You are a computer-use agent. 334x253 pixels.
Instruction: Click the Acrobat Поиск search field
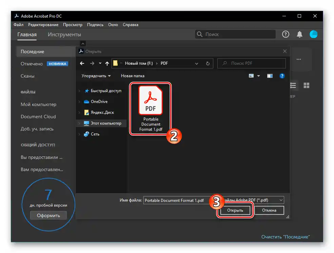(x=235, y=34)
